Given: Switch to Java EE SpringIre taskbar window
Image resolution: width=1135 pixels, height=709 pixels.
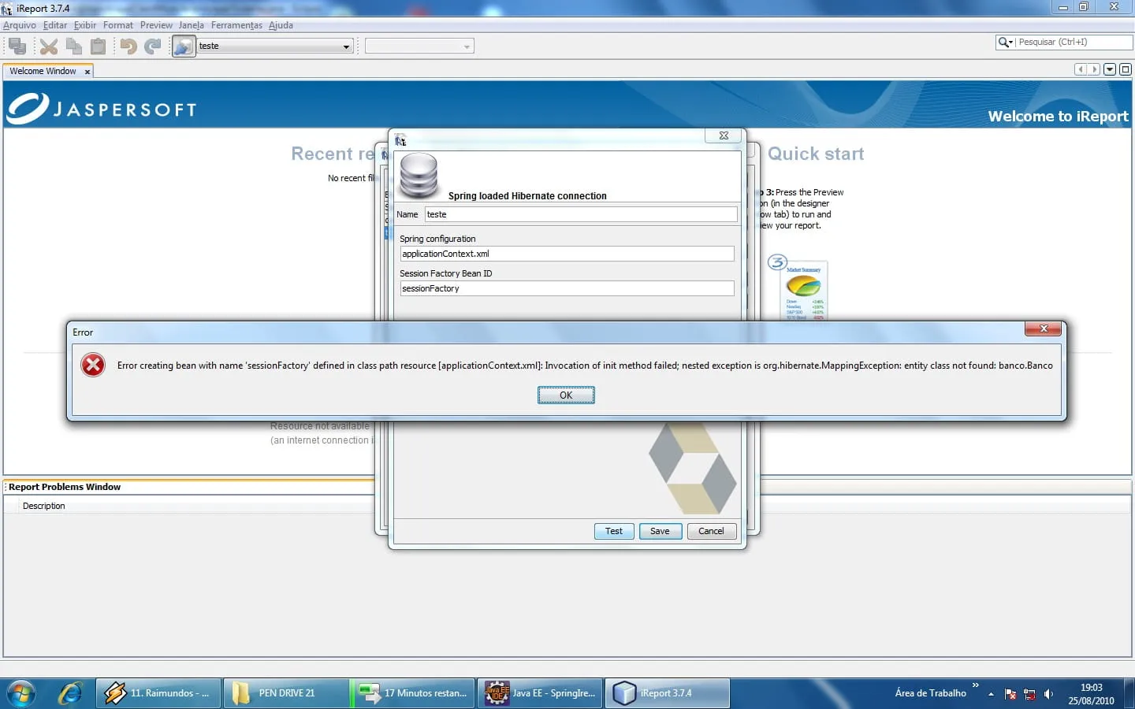Looking at the screenshot, I should pyautogui.click(x=540, y=693).
